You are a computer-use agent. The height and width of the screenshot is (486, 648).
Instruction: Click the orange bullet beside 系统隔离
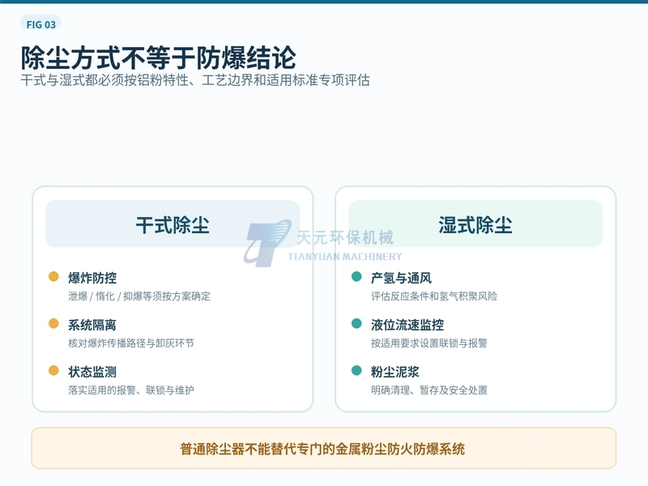pyautogui.click(x=53, y=323)
